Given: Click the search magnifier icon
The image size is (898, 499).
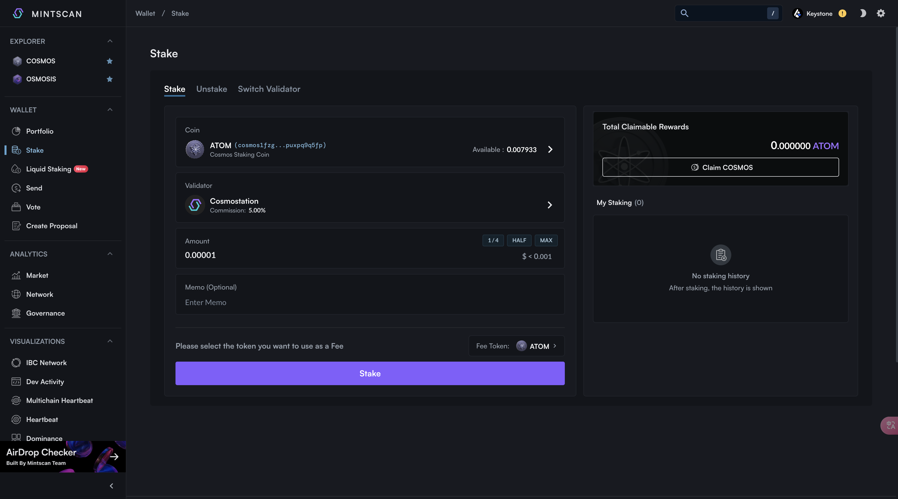Looking at the screenshot, I should pos(684,13).
